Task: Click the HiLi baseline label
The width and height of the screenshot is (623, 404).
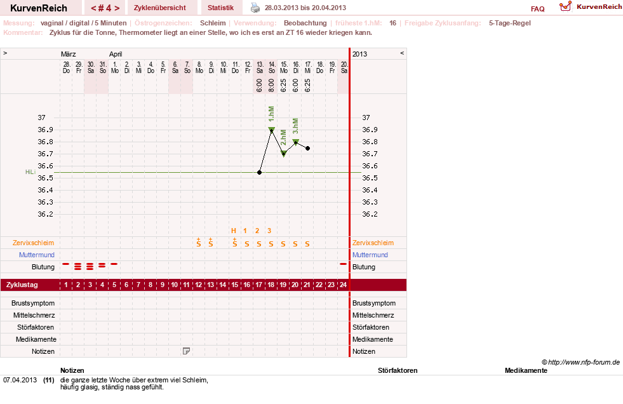Action: coord(30,172)
